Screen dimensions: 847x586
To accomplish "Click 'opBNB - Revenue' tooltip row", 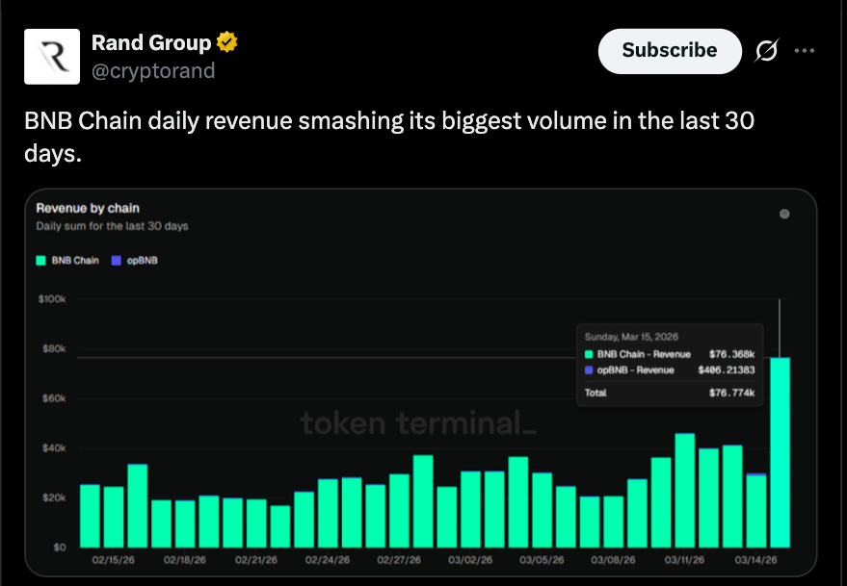I will [670, 370].
